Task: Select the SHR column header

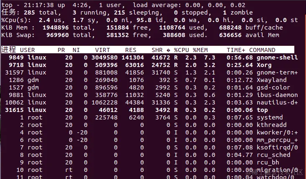Action: tap(157, 50)
